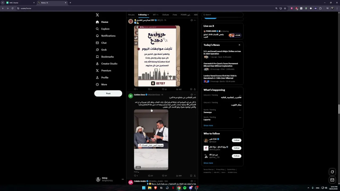
Task: Bookmark the iD7 post
Action: coord(191,89)
